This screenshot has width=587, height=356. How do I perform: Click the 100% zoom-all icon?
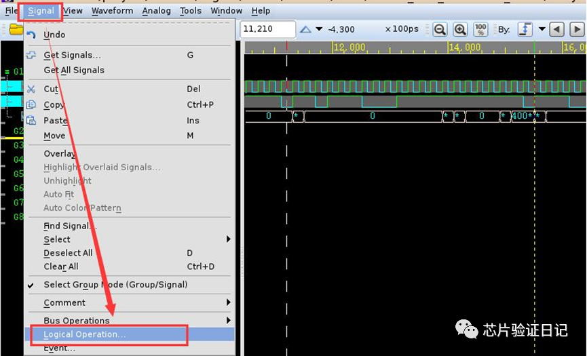tap(480, 29)
